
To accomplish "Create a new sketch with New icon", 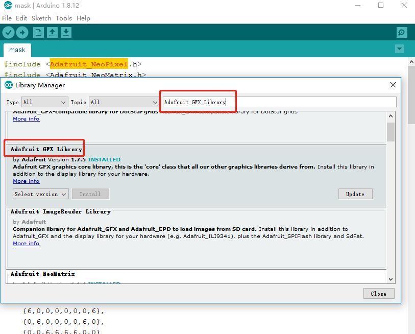I will click(38, 33).
